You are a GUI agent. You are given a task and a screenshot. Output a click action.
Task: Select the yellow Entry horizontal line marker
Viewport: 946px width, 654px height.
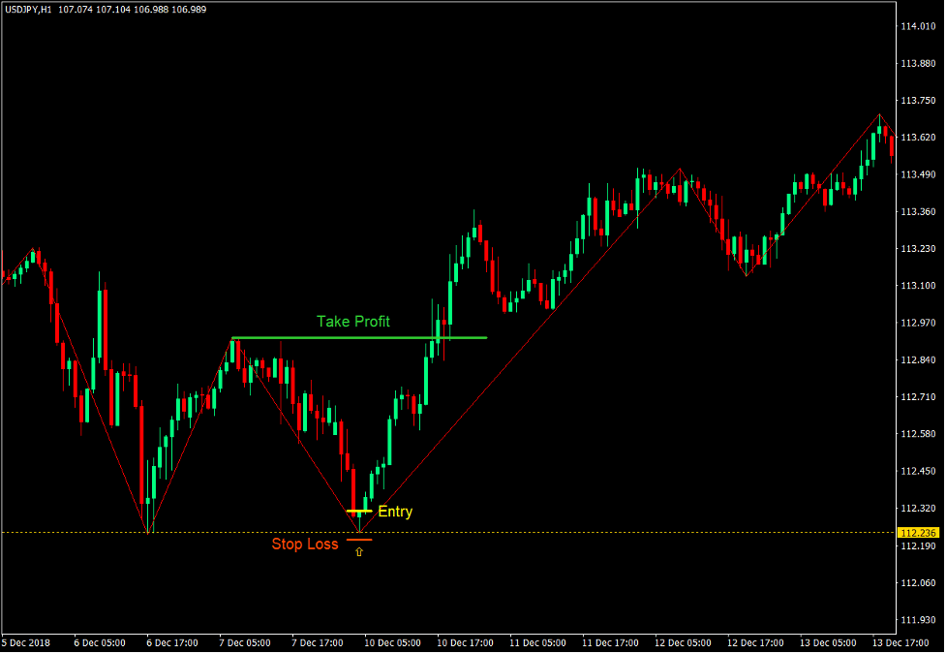pyautogui.click(x=359, y=511)
